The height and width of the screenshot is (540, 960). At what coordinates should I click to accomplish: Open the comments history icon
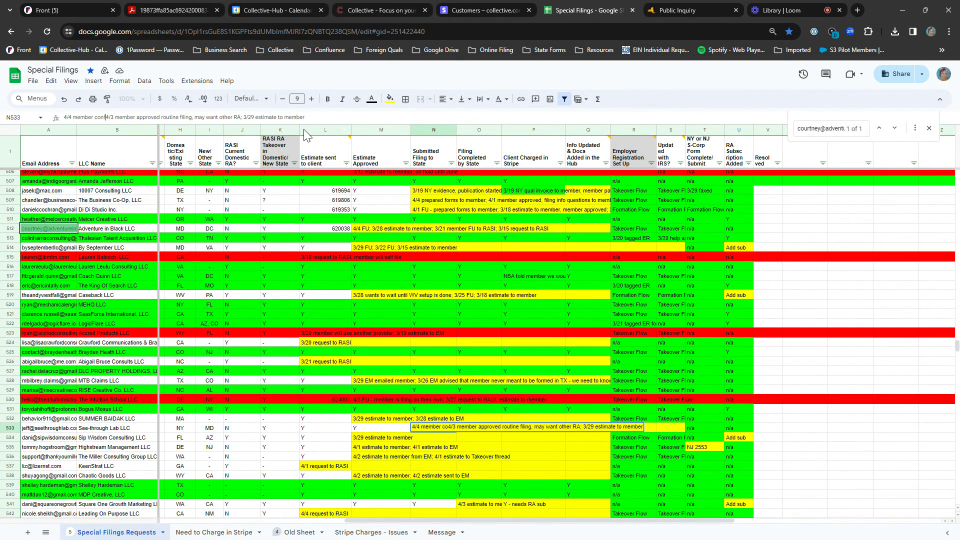pyautogui.click(x=825, y=74)
